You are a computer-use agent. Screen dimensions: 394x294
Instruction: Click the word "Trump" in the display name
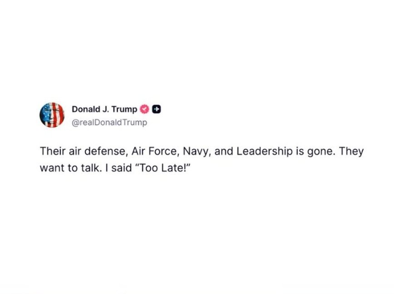tap(125, 109)
